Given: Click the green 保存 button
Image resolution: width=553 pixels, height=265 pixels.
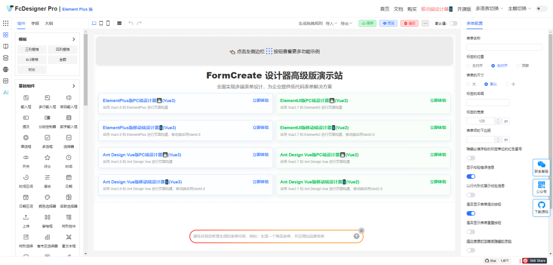Looking at the screenshot, I should tap(367, 23).
